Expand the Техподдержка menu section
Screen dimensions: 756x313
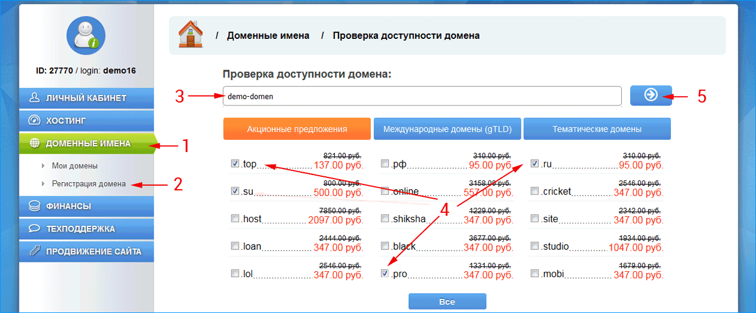pos(86,229)
